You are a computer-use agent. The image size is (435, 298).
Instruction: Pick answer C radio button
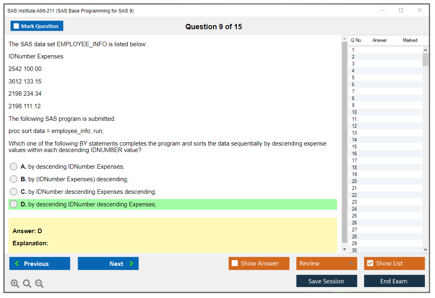click(x=14, y=192)
